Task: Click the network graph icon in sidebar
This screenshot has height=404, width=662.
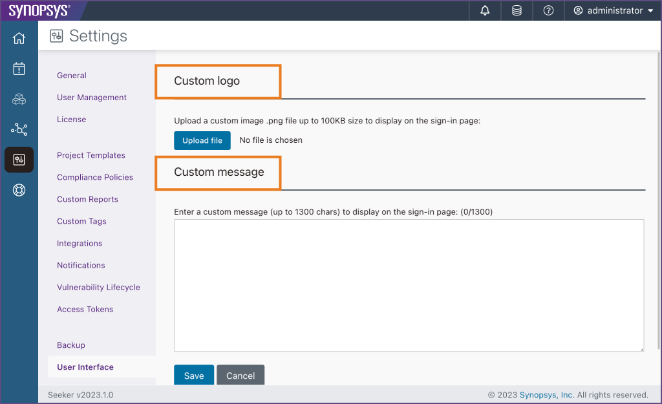Action: [x=19, y=129]
